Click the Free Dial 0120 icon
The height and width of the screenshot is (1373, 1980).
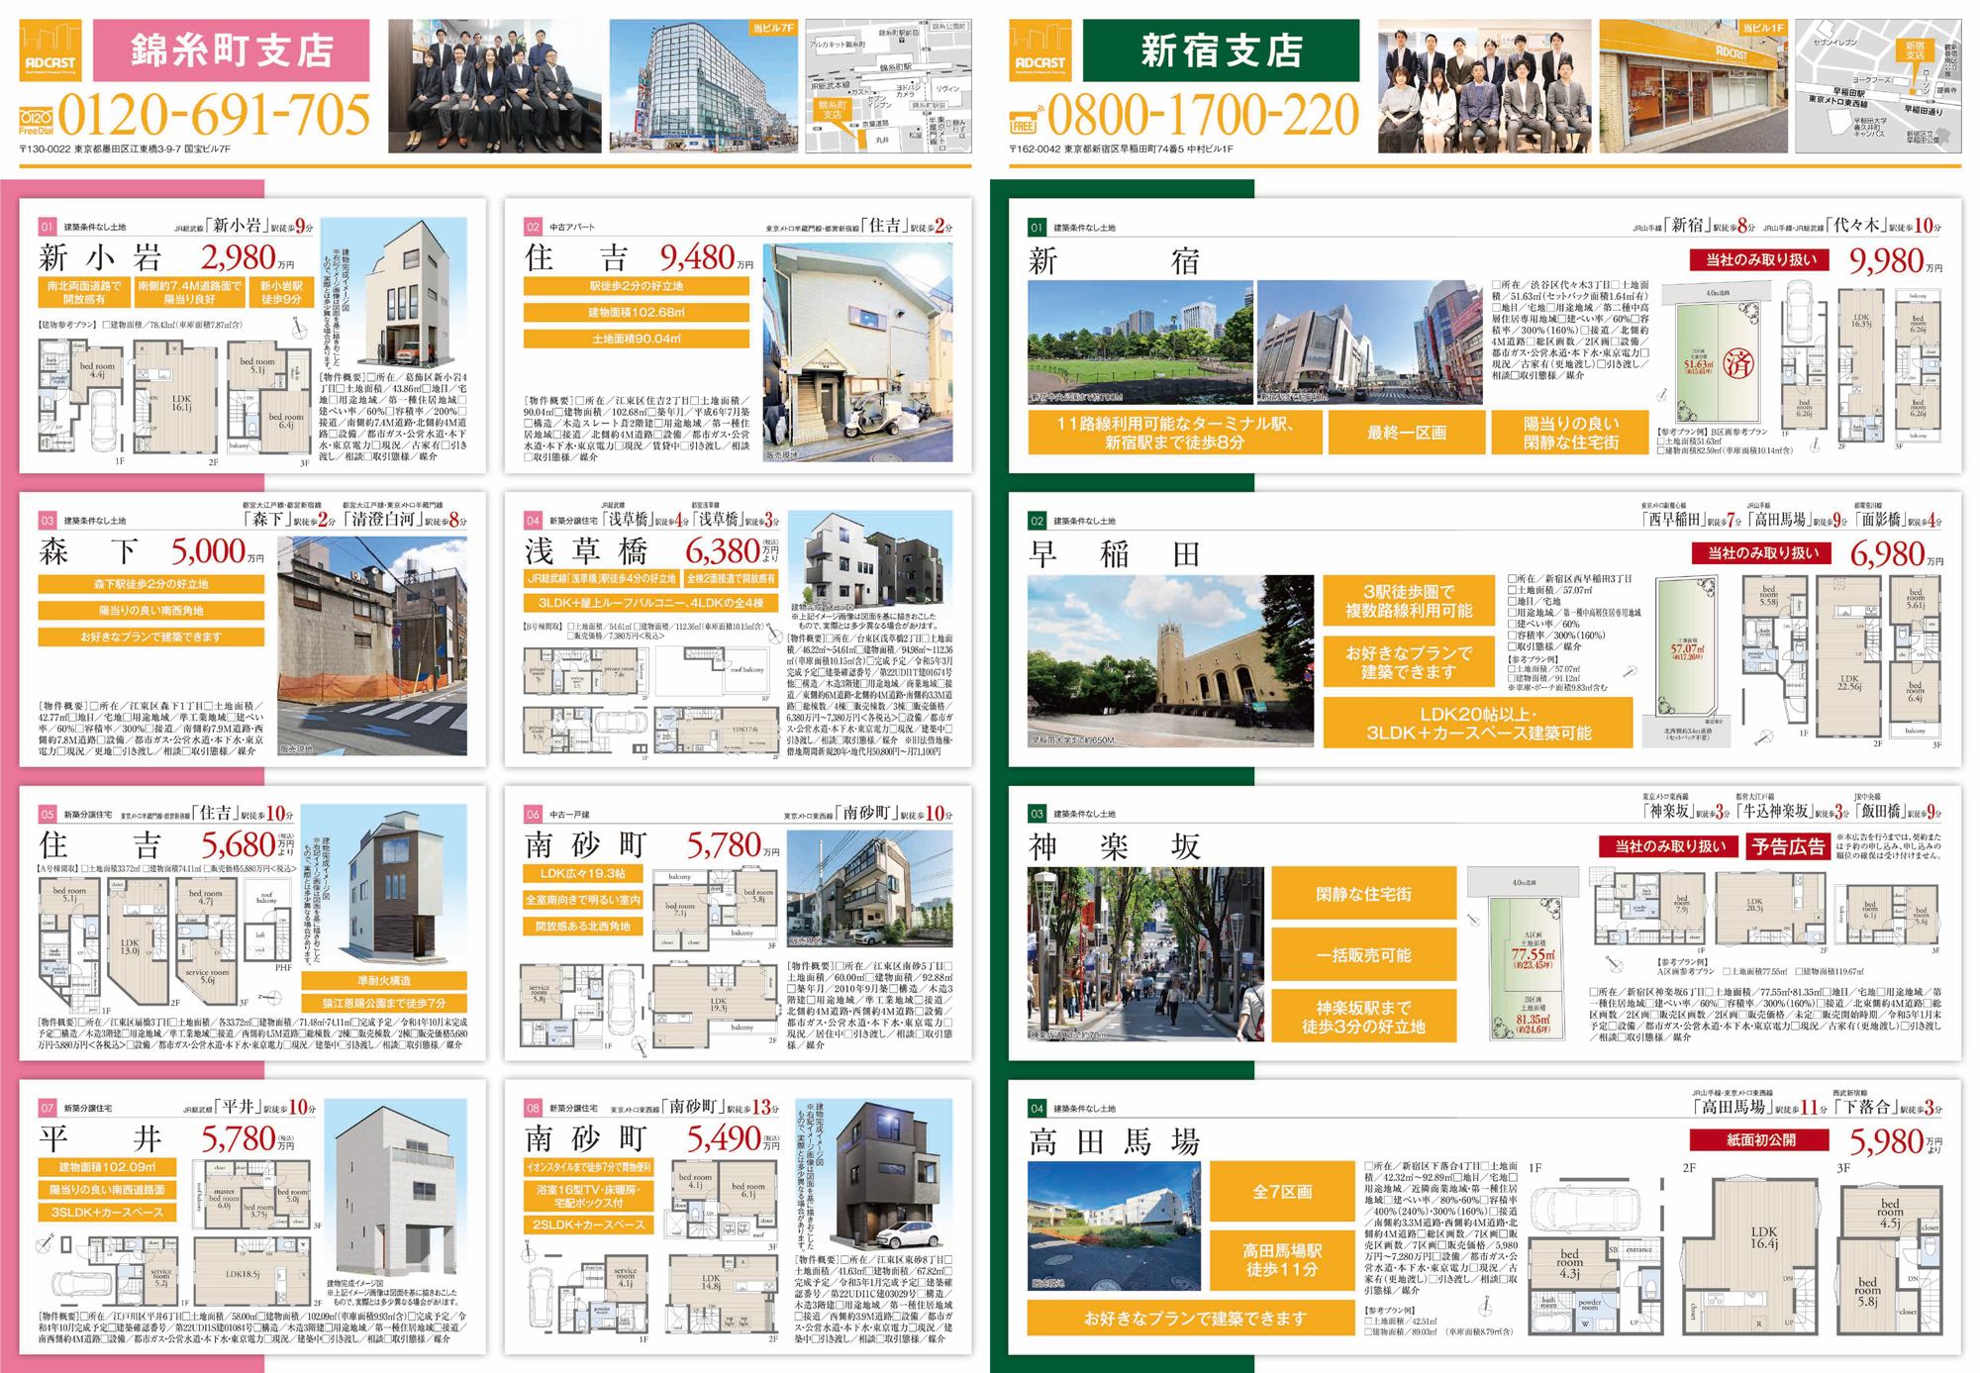pyautogui.click(x=36, y=123)
